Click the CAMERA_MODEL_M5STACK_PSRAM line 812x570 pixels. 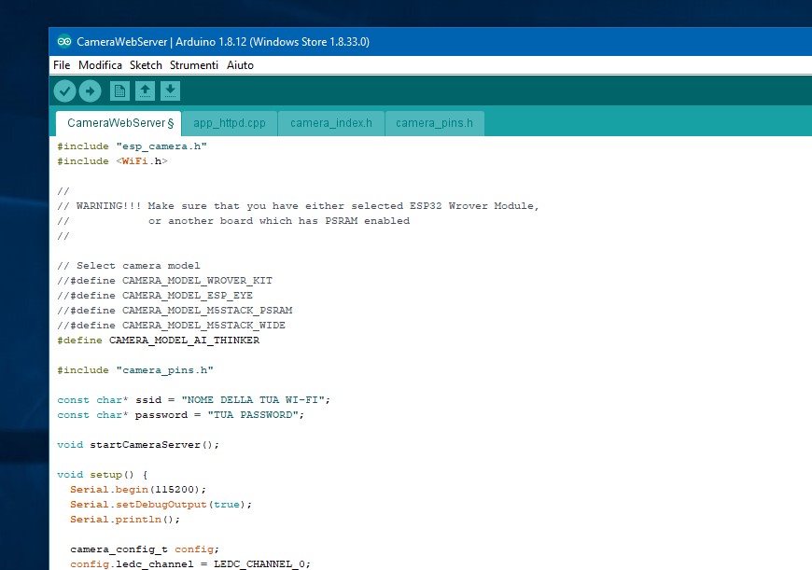tap(175, 311)
